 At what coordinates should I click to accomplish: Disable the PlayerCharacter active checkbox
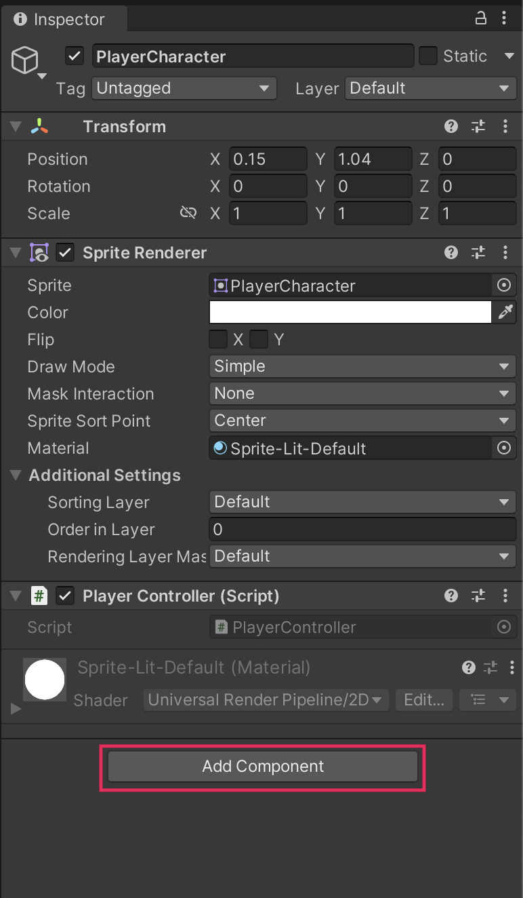(75, 56)
